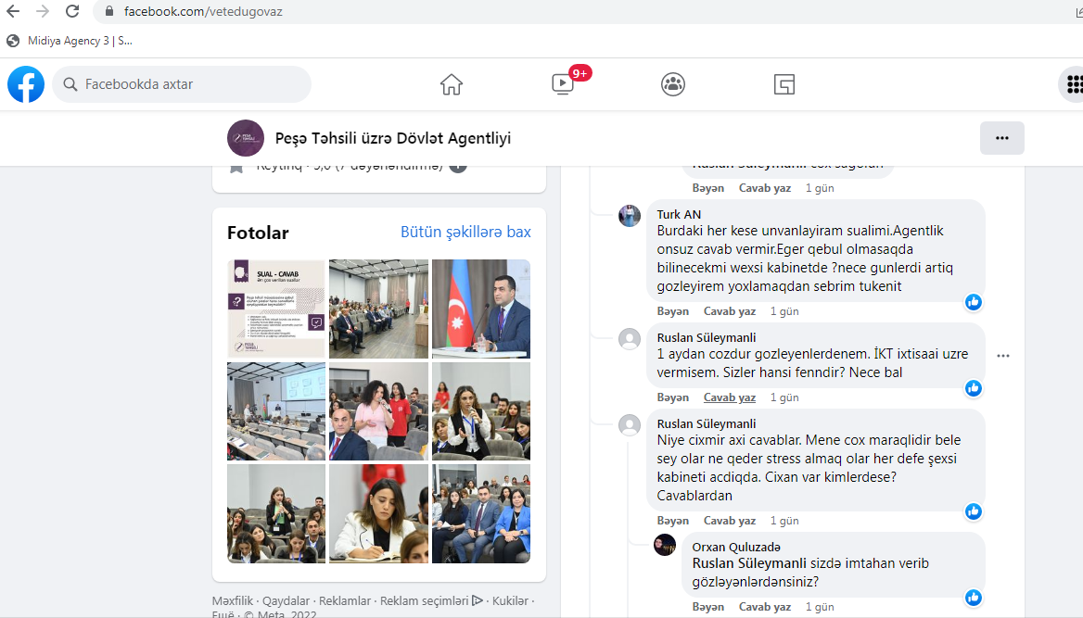This screenshot has height=618, width=1083.
Task: Open the Orxan Quluzadə name link
Action: 736,547
